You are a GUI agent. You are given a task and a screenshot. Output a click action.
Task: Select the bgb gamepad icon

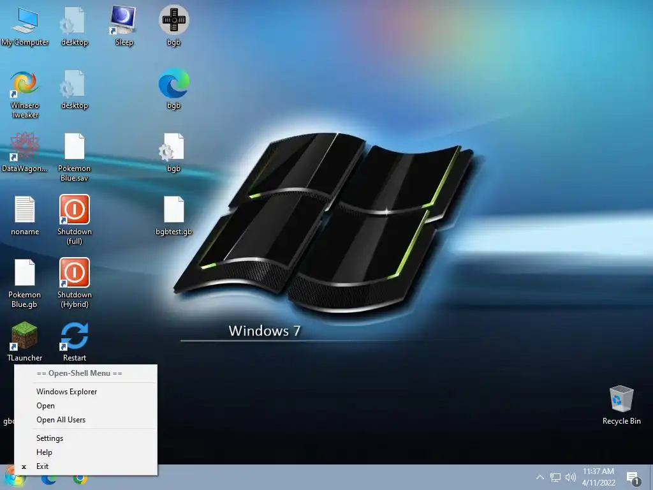click(x=173, y=26)
